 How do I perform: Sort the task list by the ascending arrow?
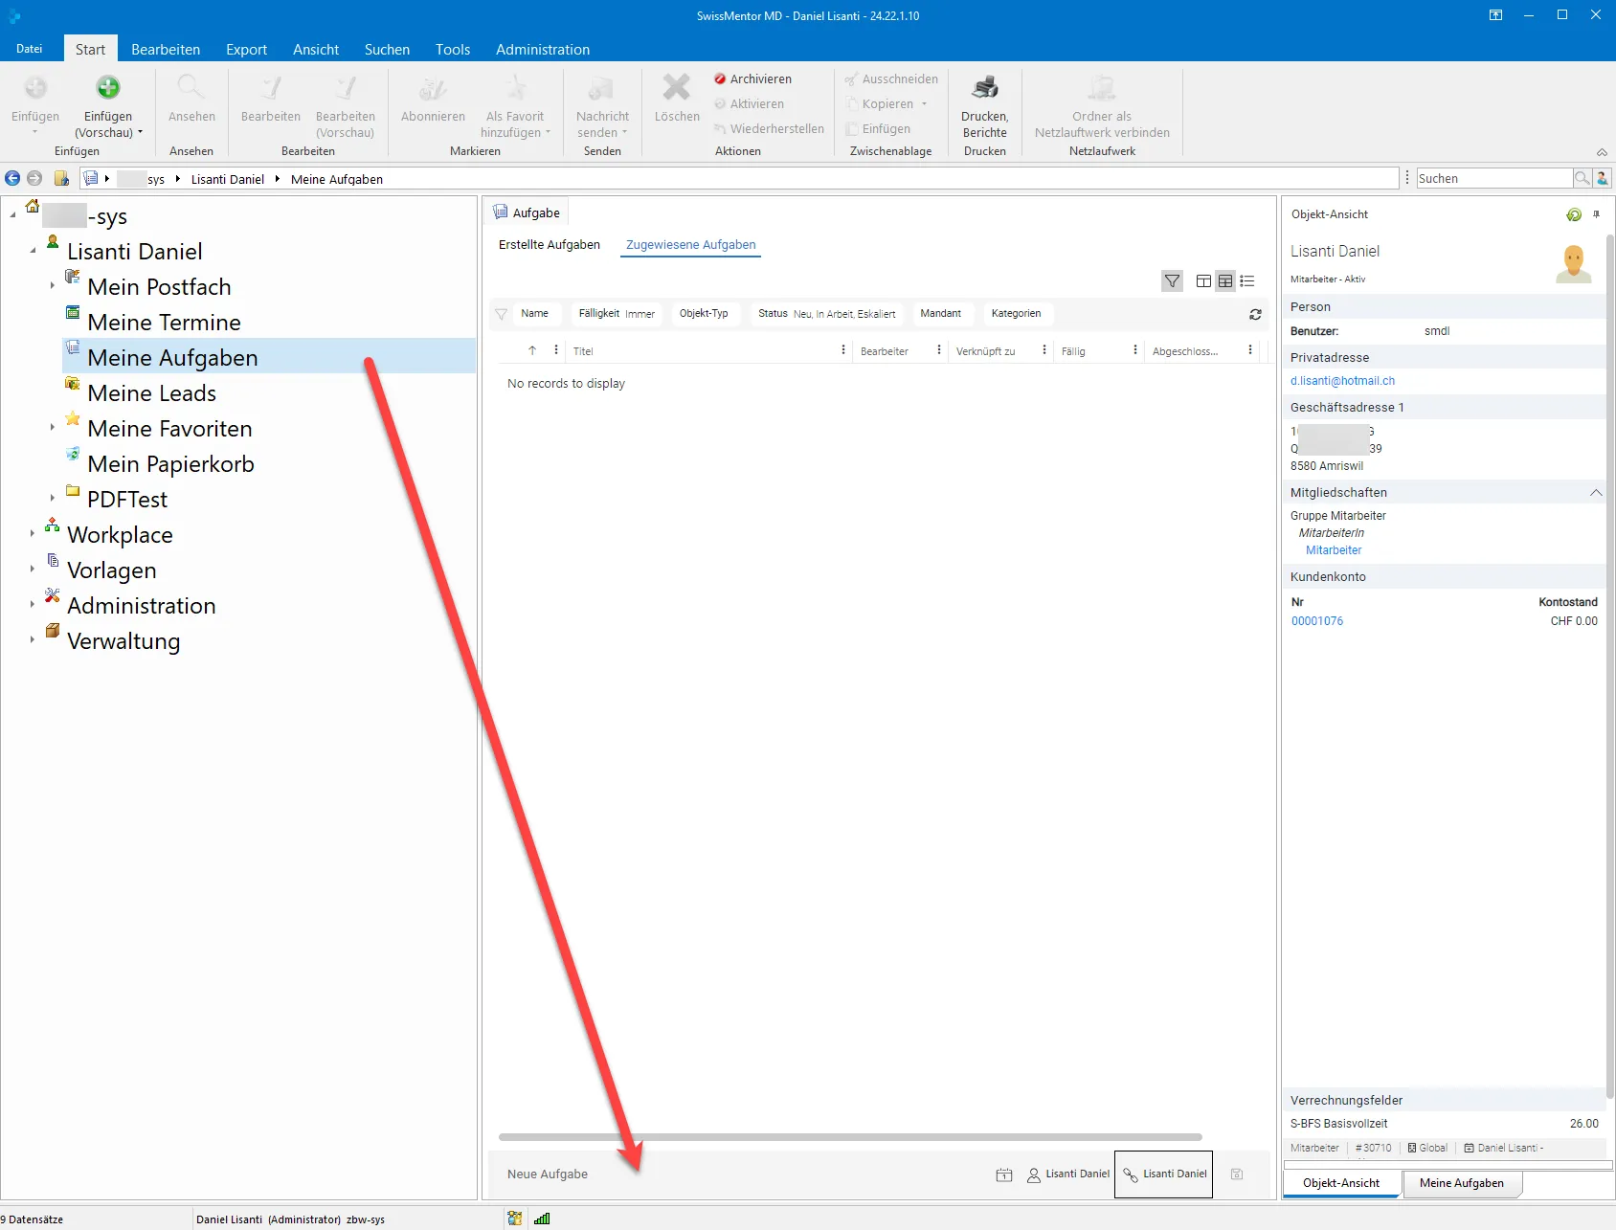[532, 350]
